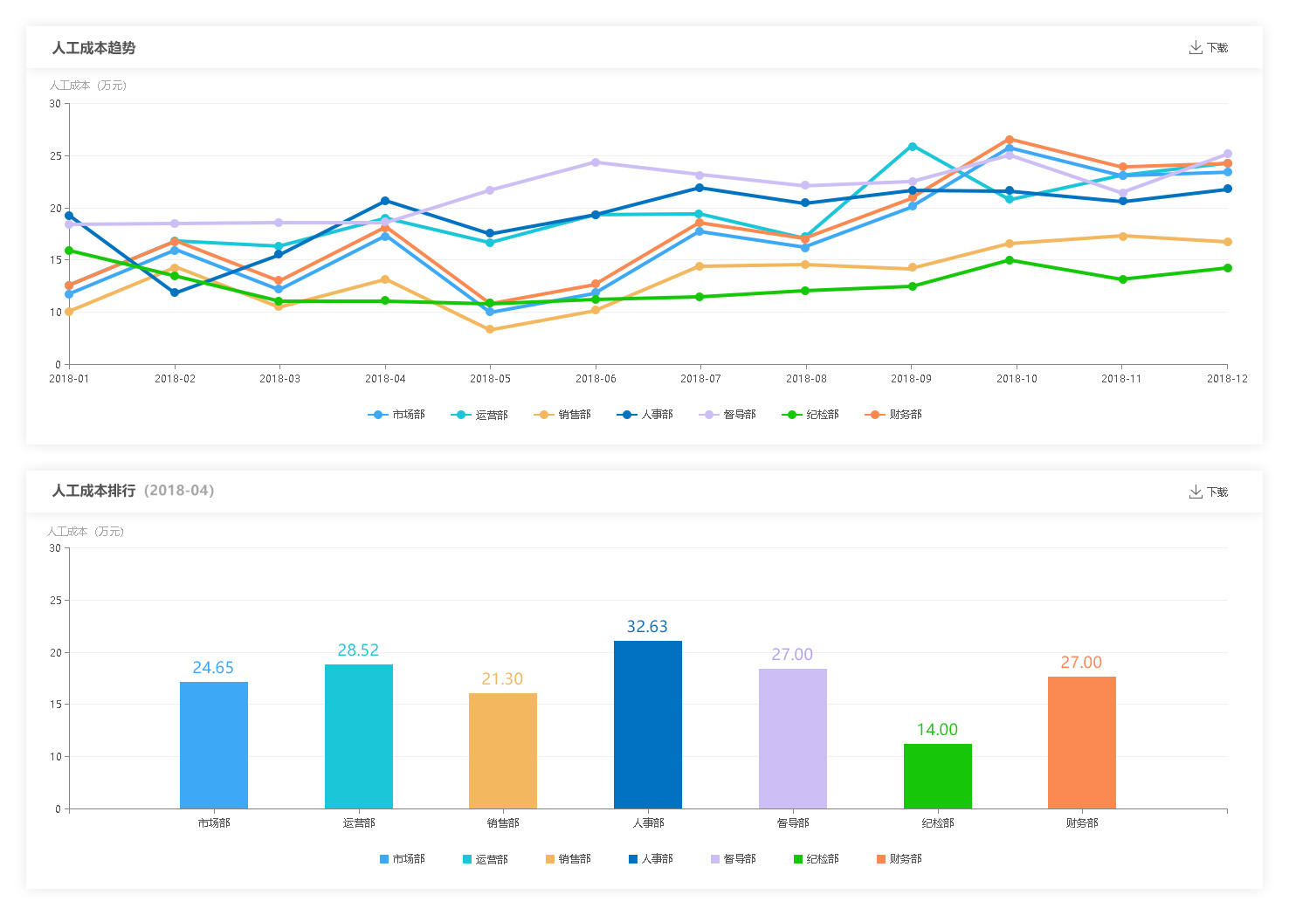1289x915 pixels.
Task: Toggle 市场部 series in line chart legend
Action: (396, 415)
